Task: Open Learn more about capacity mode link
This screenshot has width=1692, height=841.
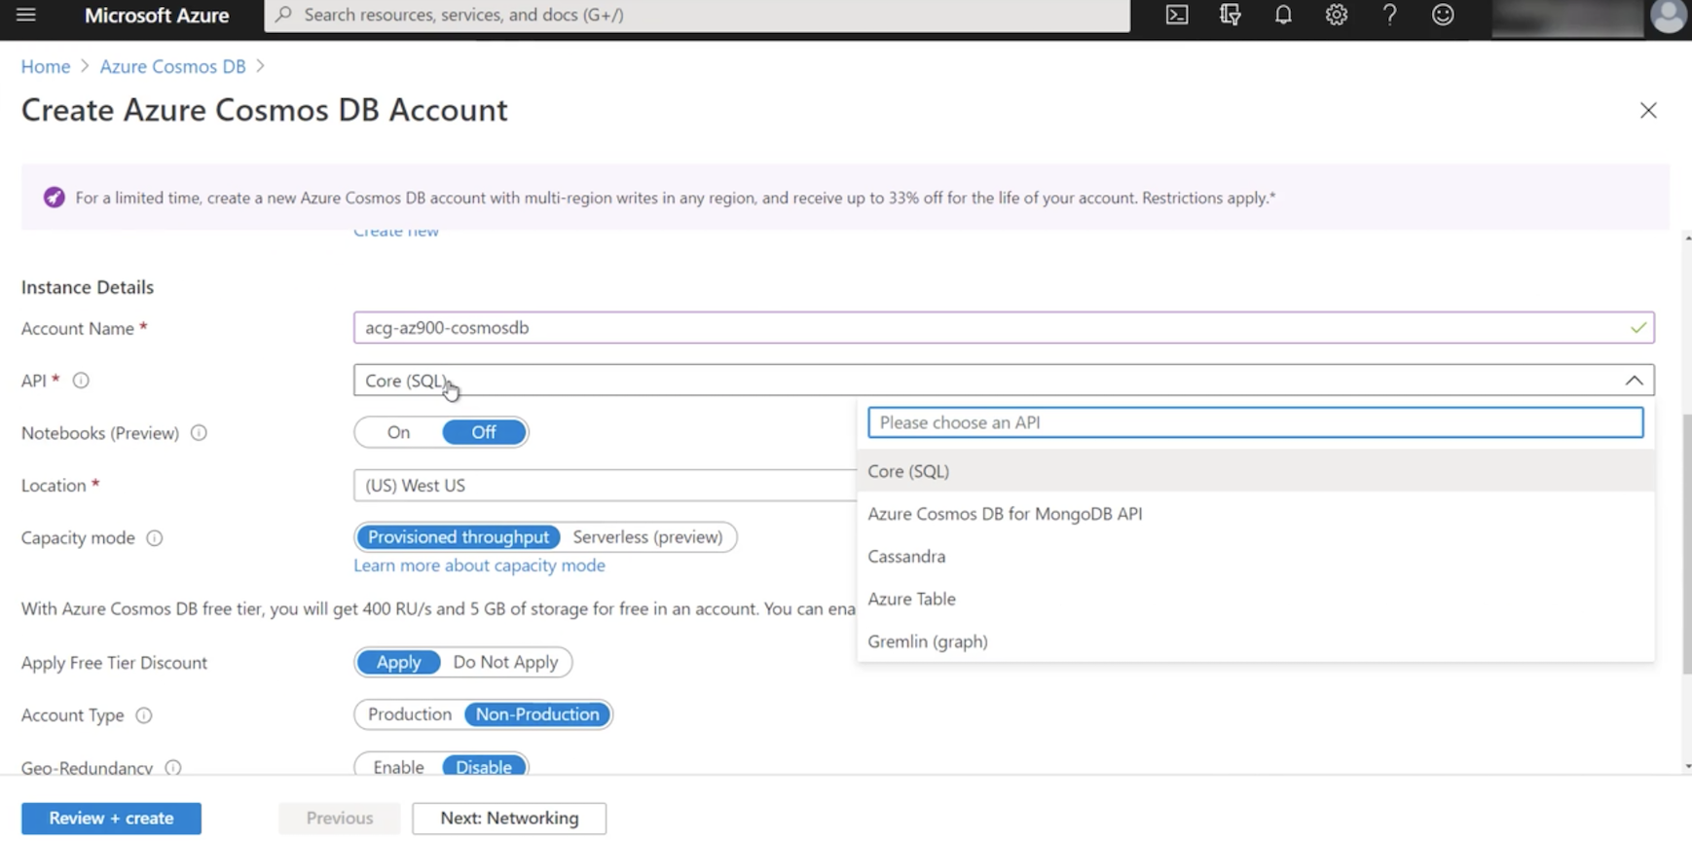Action: [x=479, y=566]
